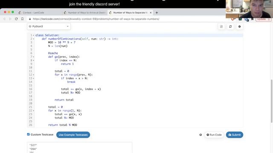Click on 'class Solution:' line

47,35
